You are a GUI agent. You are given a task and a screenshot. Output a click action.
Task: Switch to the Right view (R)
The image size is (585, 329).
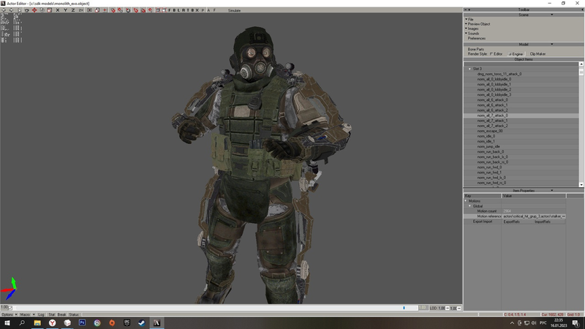point(183,10)
